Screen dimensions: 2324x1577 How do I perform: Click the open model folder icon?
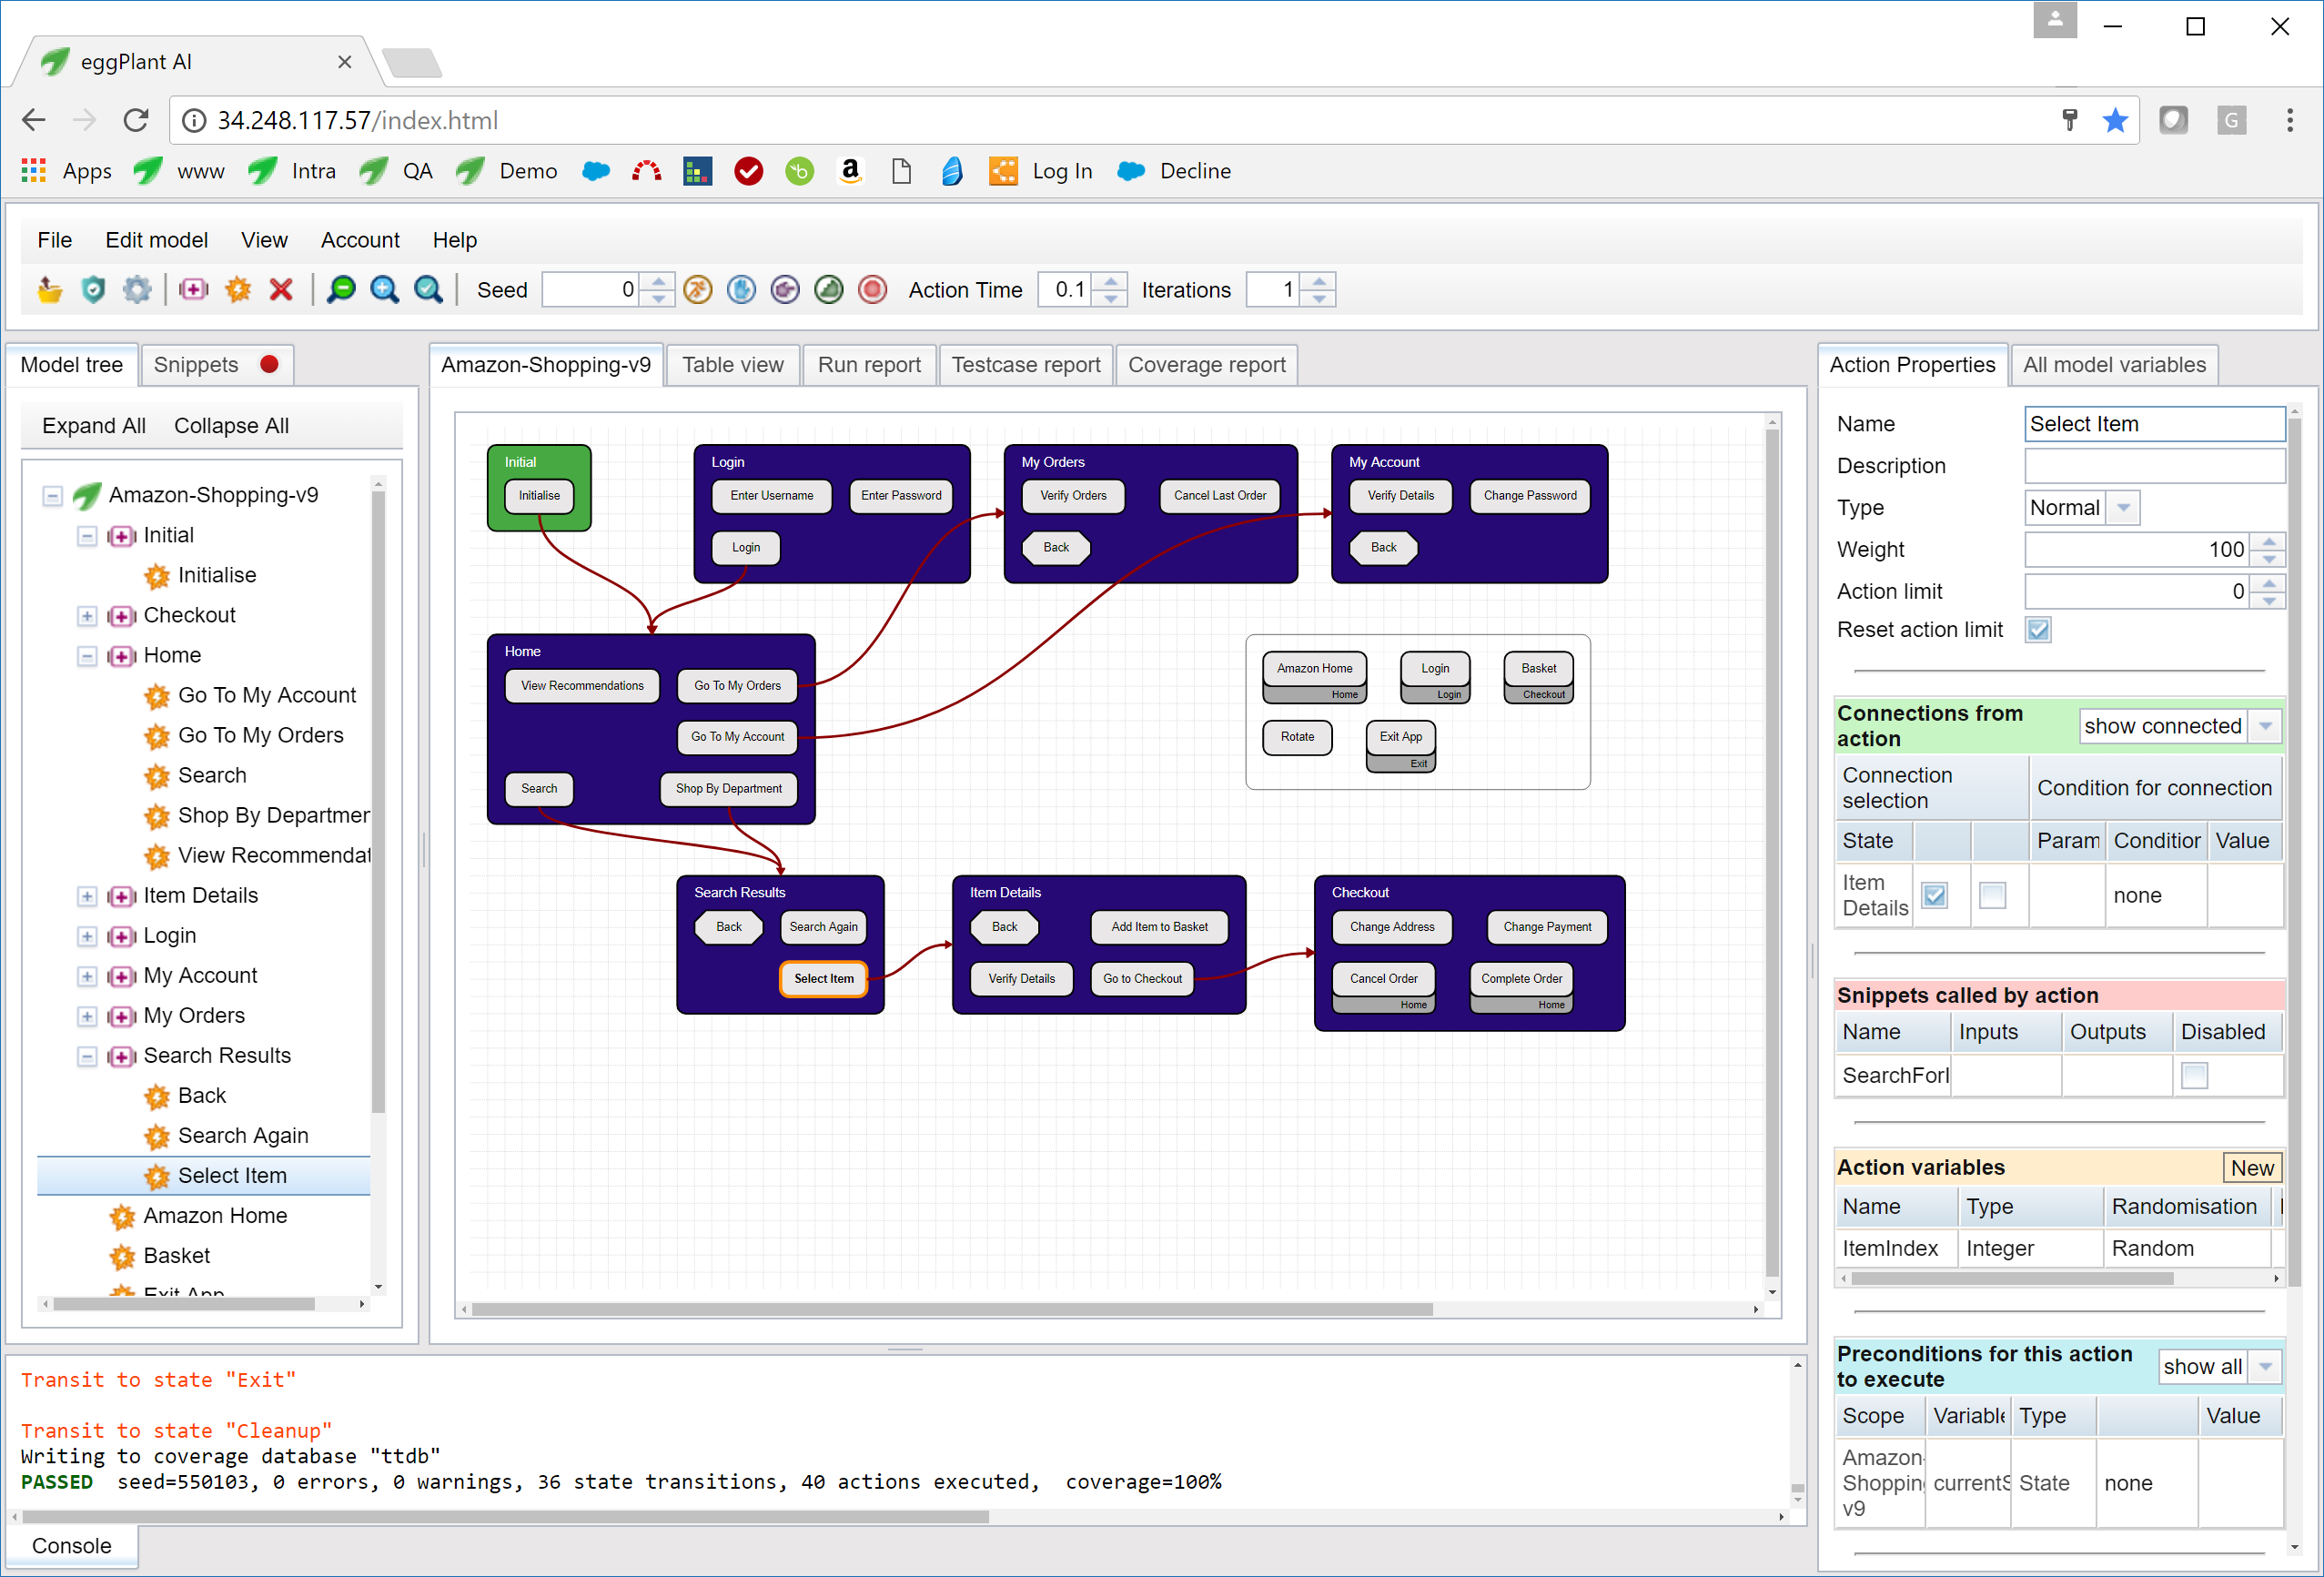(x=50, y=290)
